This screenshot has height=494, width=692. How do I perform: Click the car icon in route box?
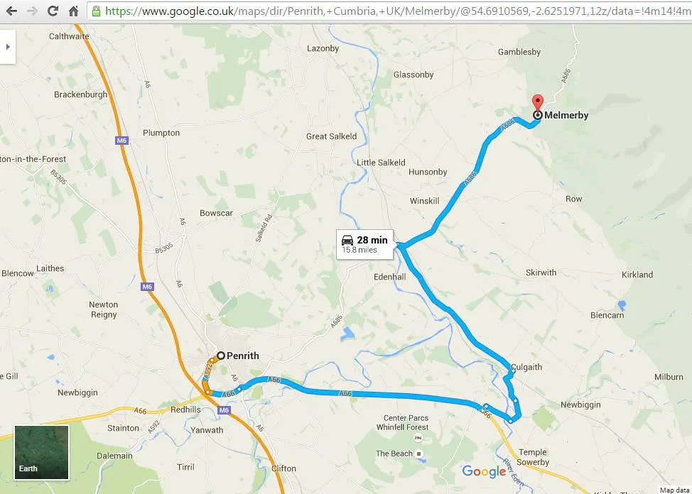pyautogui.click(x=347, y=240)
